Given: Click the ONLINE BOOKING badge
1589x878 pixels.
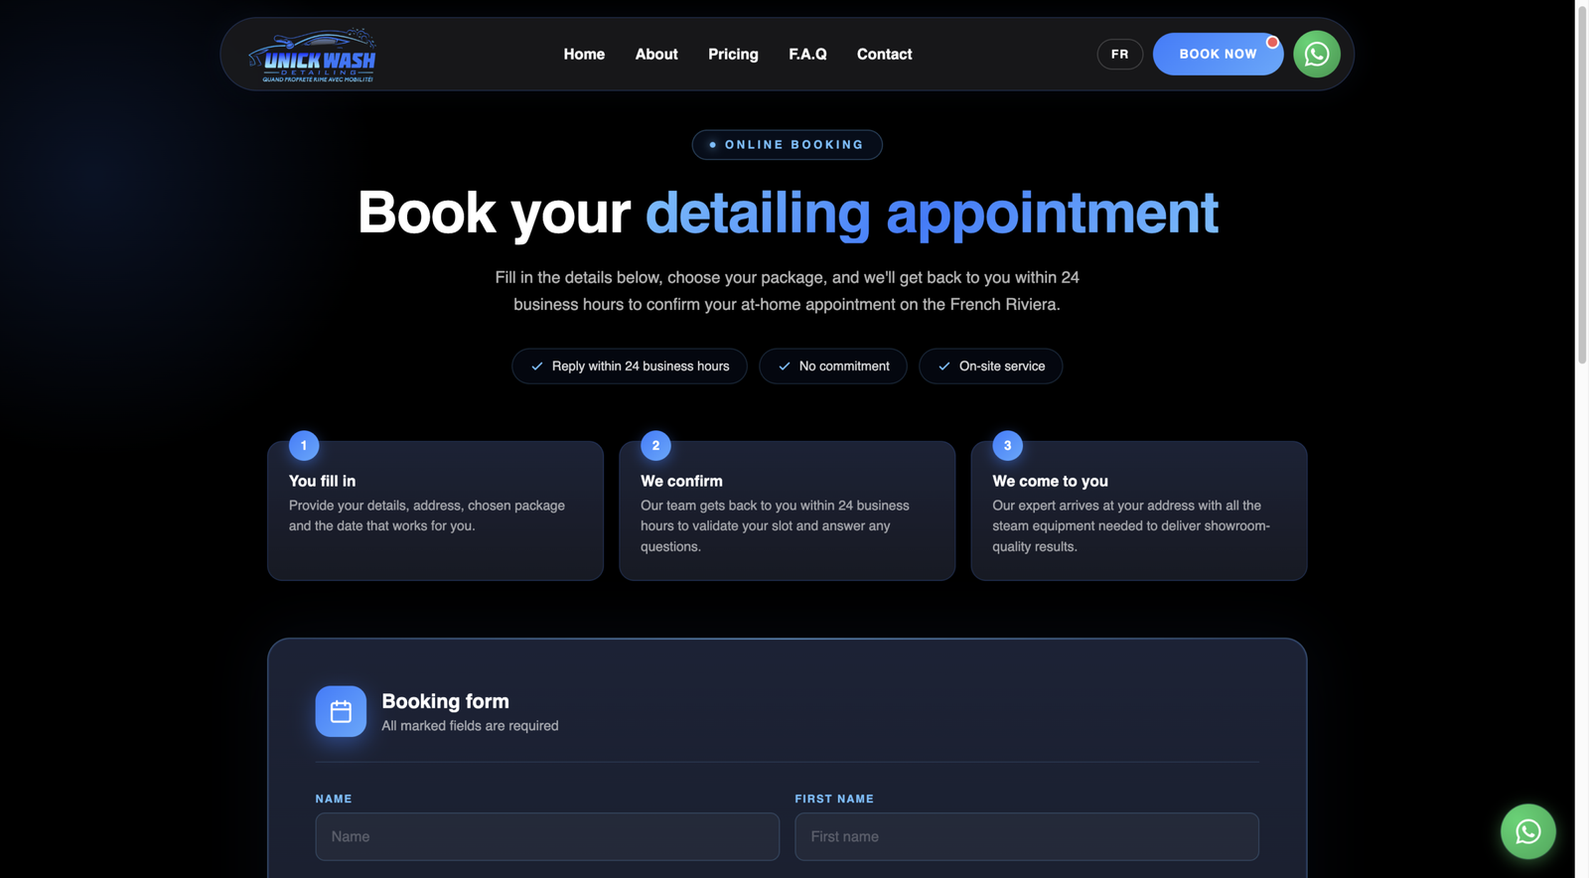Looking at the screenshot, I should [787, 145].
